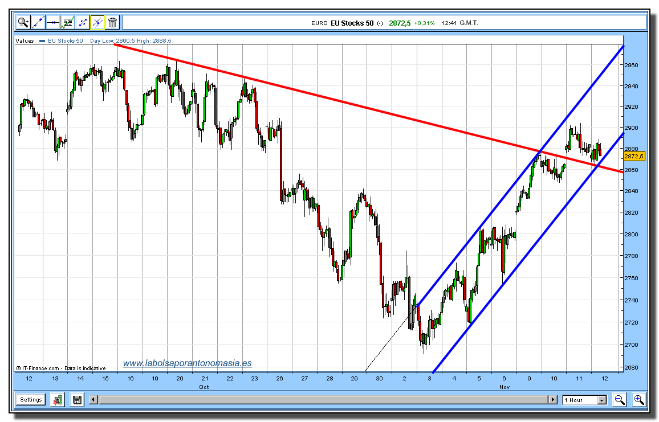Open the Settings button
This screenshot has height=422, width=659.
click(x=31, y=399)
